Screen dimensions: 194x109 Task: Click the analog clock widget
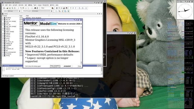185,11
